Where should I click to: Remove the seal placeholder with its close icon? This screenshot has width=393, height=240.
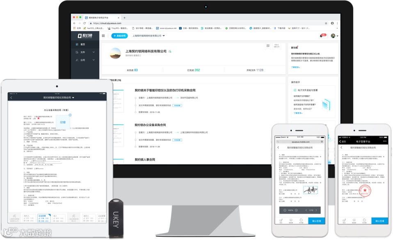coord(70,115)
